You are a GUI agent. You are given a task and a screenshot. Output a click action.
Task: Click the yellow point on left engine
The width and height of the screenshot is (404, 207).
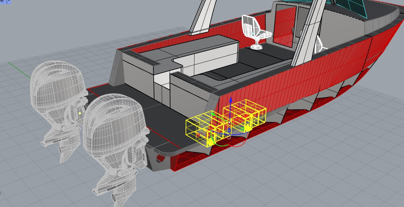click(80, 113)
